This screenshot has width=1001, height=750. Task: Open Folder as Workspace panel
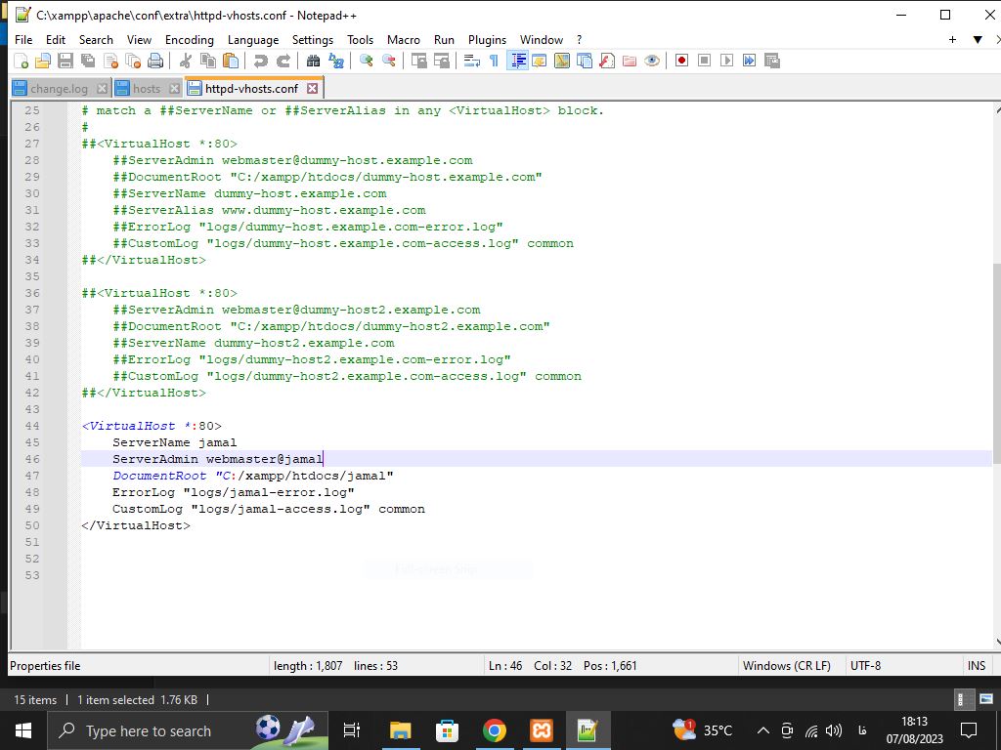pyautogui.click(x=630, y=61)
